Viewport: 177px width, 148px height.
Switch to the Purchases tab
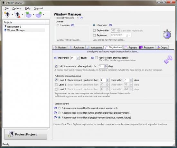click(x=77, y=47)
